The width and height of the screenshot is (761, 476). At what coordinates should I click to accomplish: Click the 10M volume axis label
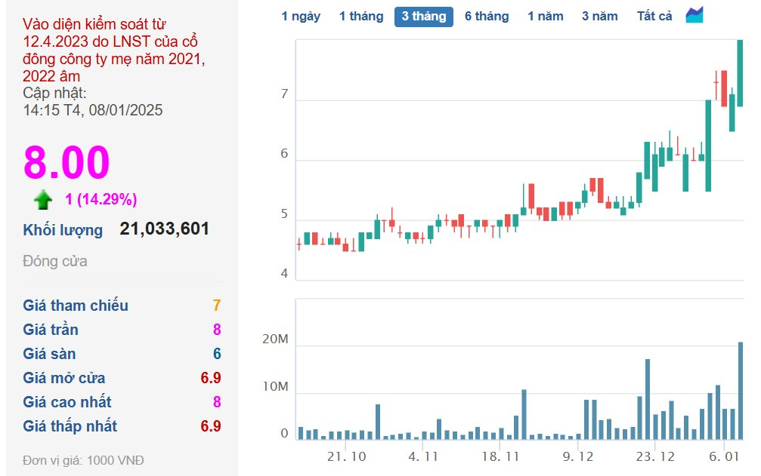[x=275, y=386]
